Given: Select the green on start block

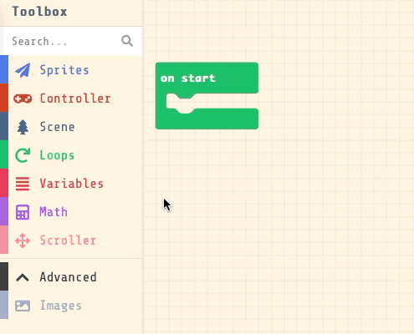Looking at the screenshot, I should [207, 78].
